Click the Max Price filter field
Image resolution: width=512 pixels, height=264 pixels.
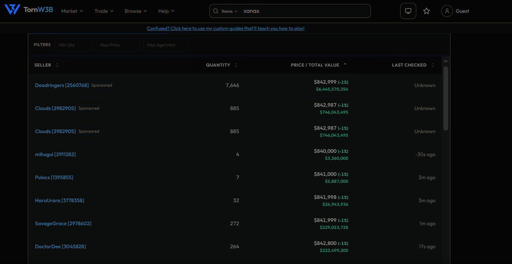(118, 45)
